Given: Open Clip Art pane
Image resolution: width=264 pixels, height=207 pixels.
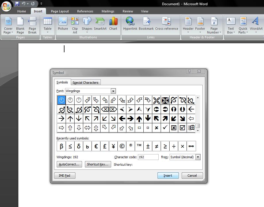Looking at the screenshot, I should coord(75,25).
